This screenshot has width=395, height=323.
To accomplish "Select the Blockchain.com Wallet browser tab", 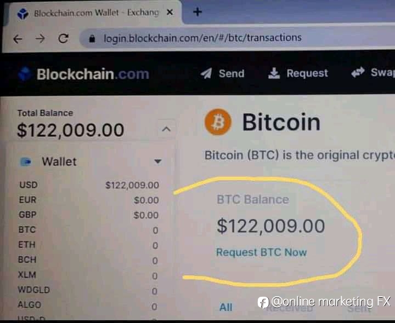I will [94, 13].
